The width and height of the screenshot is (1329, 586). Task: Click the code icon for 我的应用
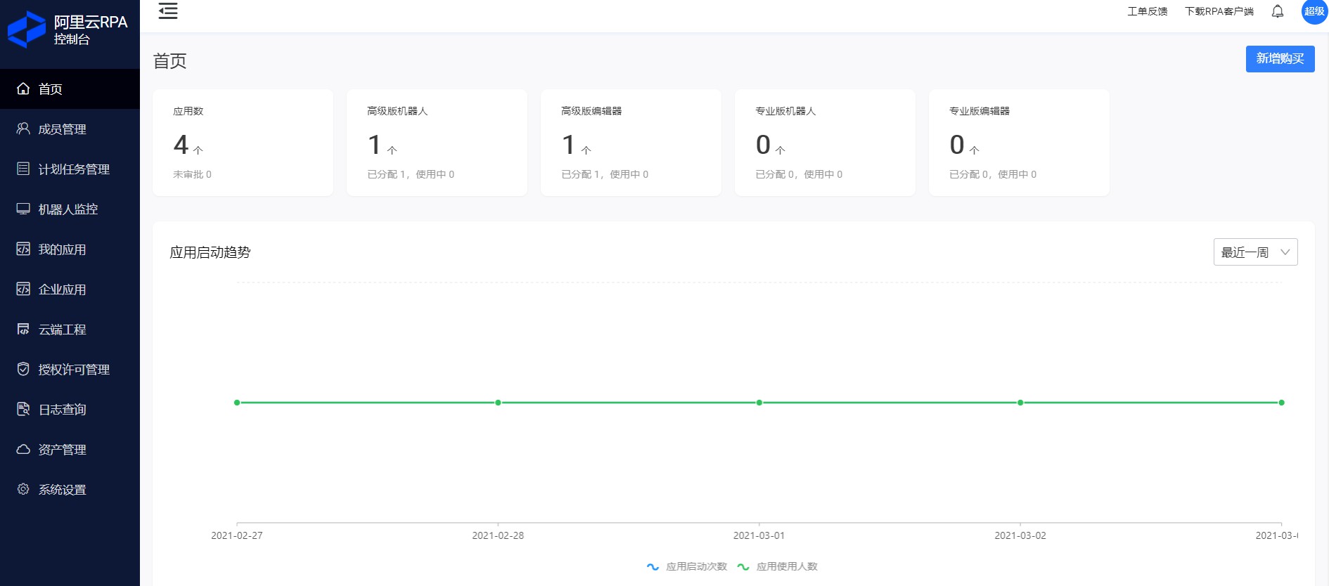23,249
